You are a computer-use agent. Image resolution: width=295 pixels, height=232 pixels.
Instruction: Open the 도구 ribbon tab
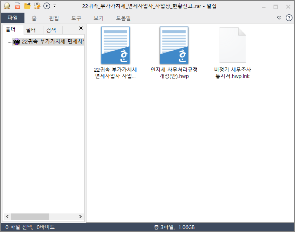[x=76, y=18]
